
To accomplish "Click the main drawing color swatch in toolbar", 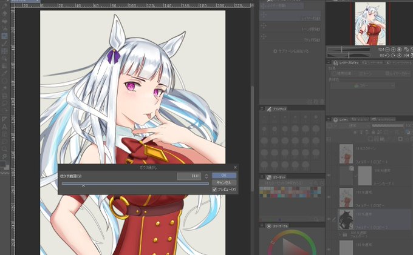I will tap(3, 164).
